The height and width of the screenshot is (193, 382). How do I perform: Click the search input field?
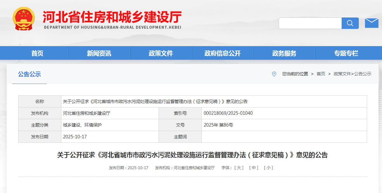point(310,23)
